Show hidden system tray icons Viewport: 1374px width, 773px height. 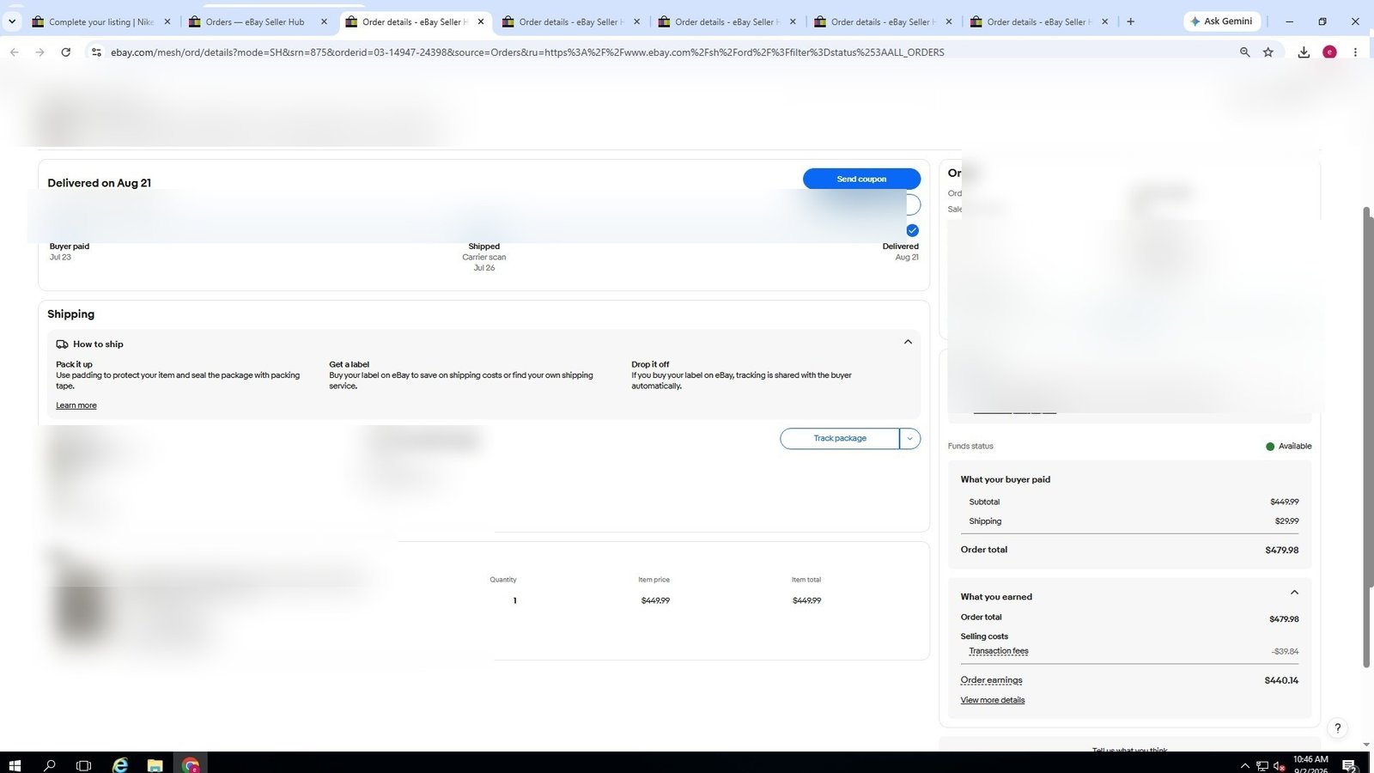point(1244,765)
